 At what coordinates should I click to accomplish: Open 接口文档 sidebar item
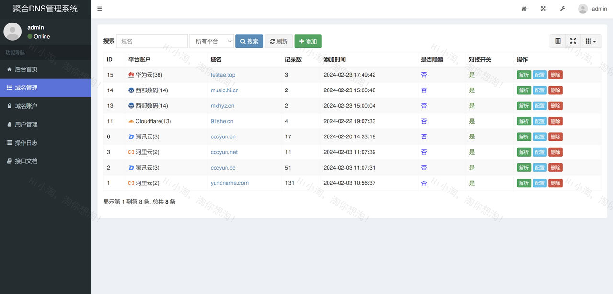45,161
